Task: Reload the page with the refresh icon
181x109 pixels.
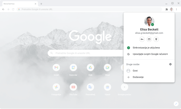Action: point(13,9)
